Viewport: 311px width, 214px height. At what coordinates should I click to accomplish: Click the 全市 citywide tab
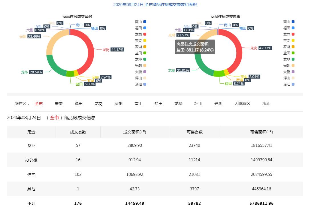[39, 104]
